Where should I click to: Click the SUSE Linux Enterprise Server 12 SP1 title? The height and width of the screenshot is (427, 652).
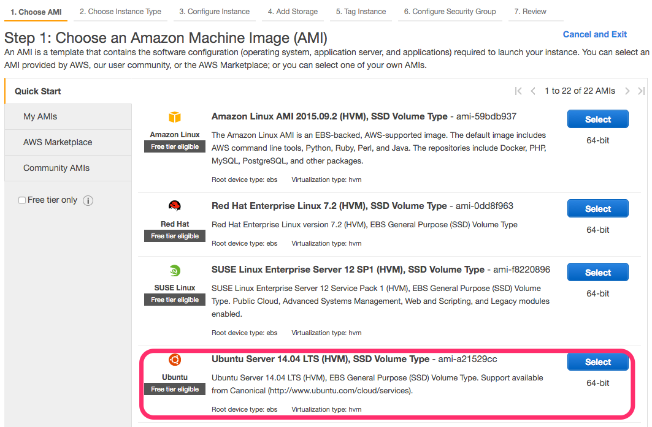click(x=348, y=270)
